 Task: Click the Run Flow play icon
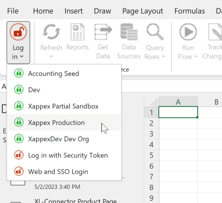[188, 32]
